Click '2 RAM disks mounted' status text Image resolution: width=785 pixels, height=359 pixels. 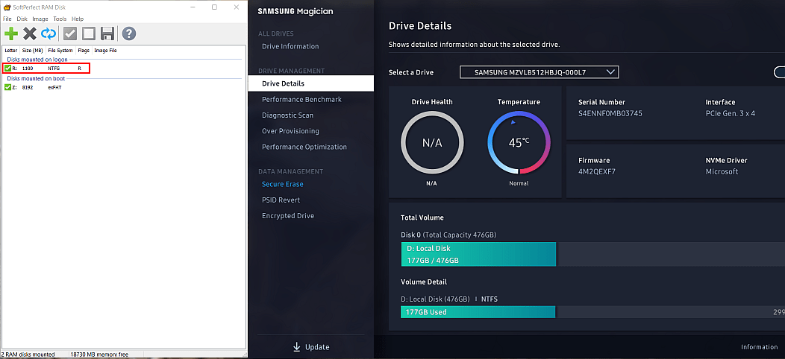coord(28,354)
